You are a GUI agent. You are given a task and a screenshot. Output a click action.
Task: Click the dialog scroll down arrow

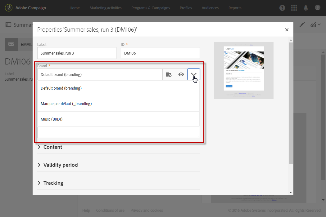291,193
